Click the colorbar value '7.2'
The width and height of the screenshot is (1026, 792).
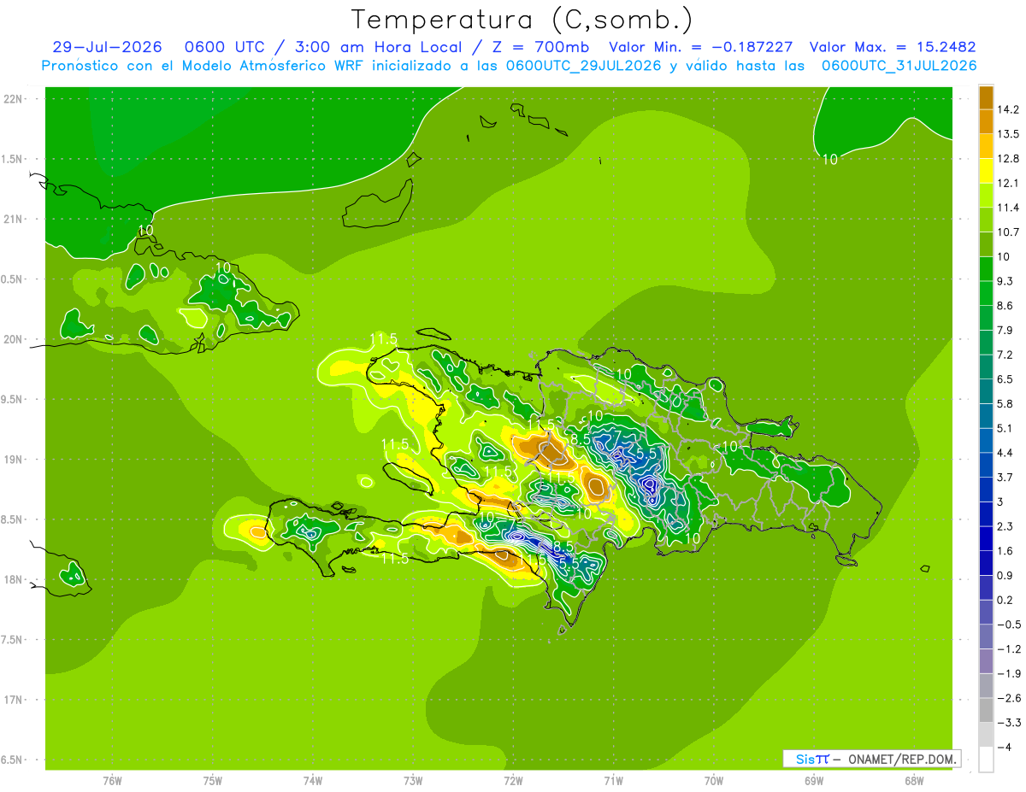tap(1005, 355)
